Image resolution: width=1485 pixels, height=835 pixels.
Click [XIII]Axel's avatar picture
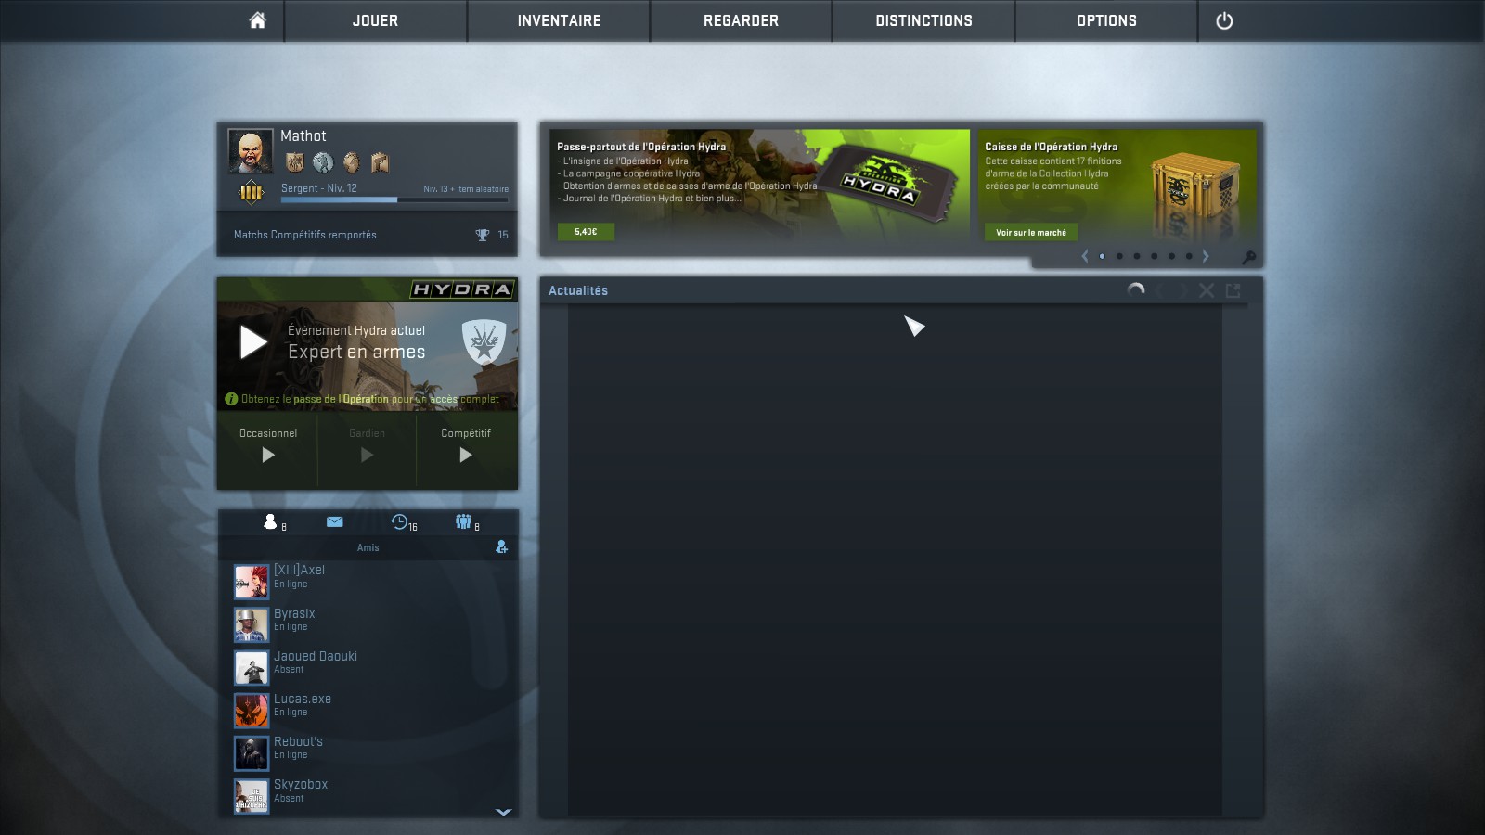(252, 582)
